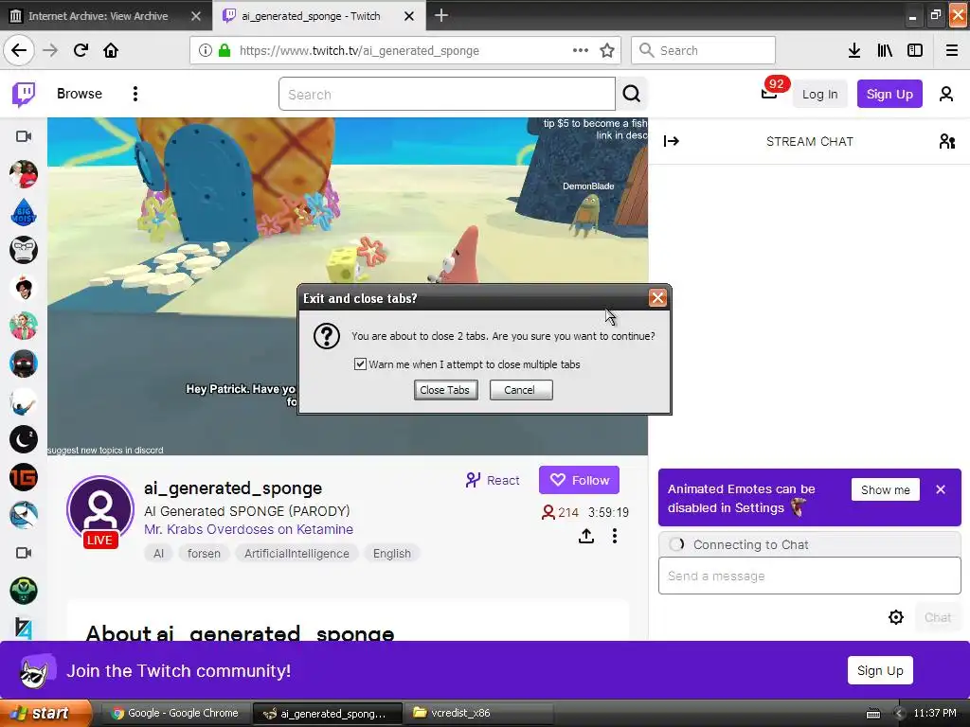Open vcredist_x86 folder from taskbar
This screenshot has width=970, height=727.
tap(478, 713)
